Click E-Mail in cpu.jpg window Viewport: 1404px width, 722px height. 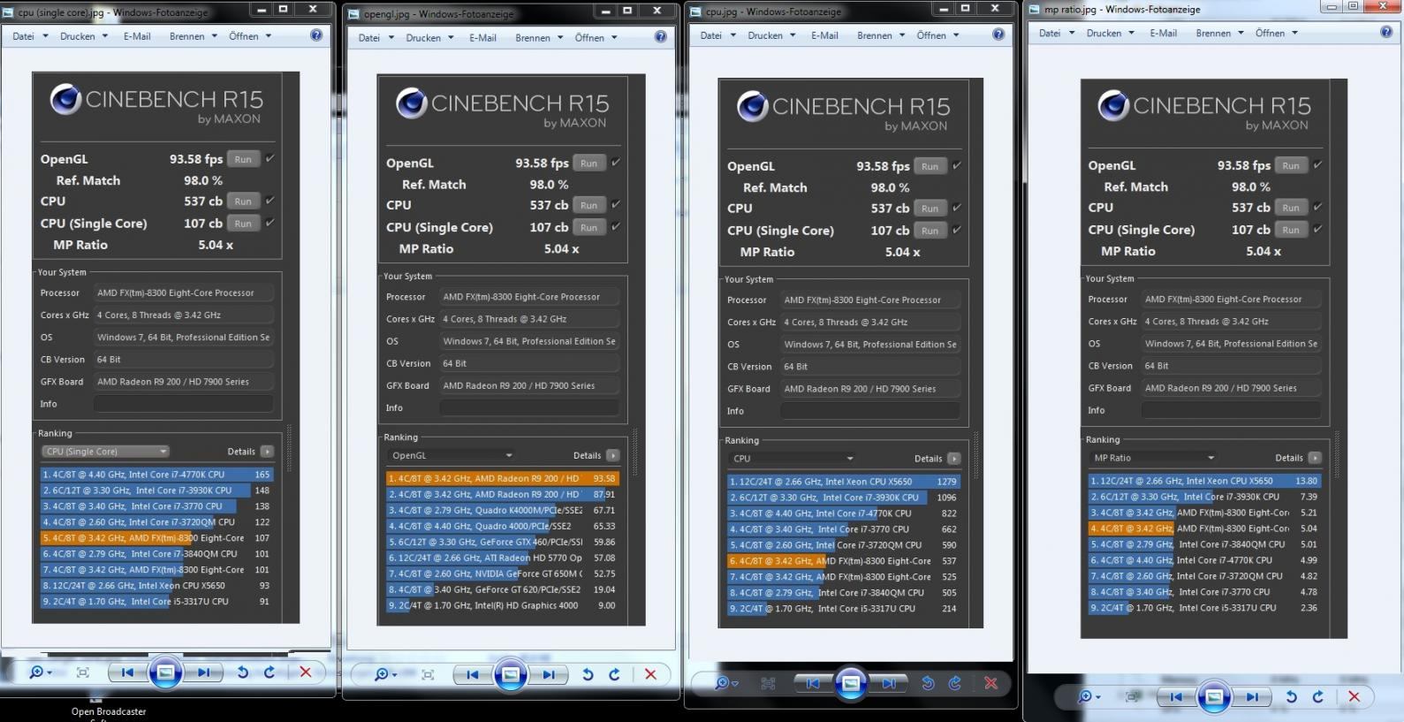[x=823, y=35]
